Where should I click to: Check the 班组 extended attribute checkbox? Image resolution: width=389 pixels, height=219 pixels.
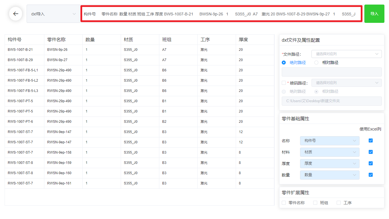(315, 203)
